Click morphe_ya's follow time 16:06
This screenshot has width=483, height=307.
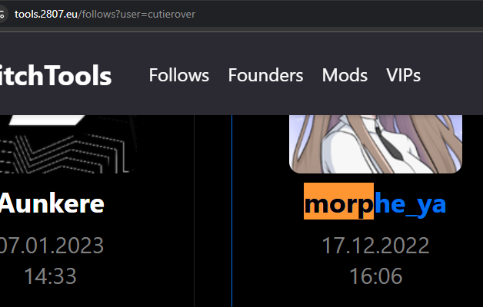point(376,276)
